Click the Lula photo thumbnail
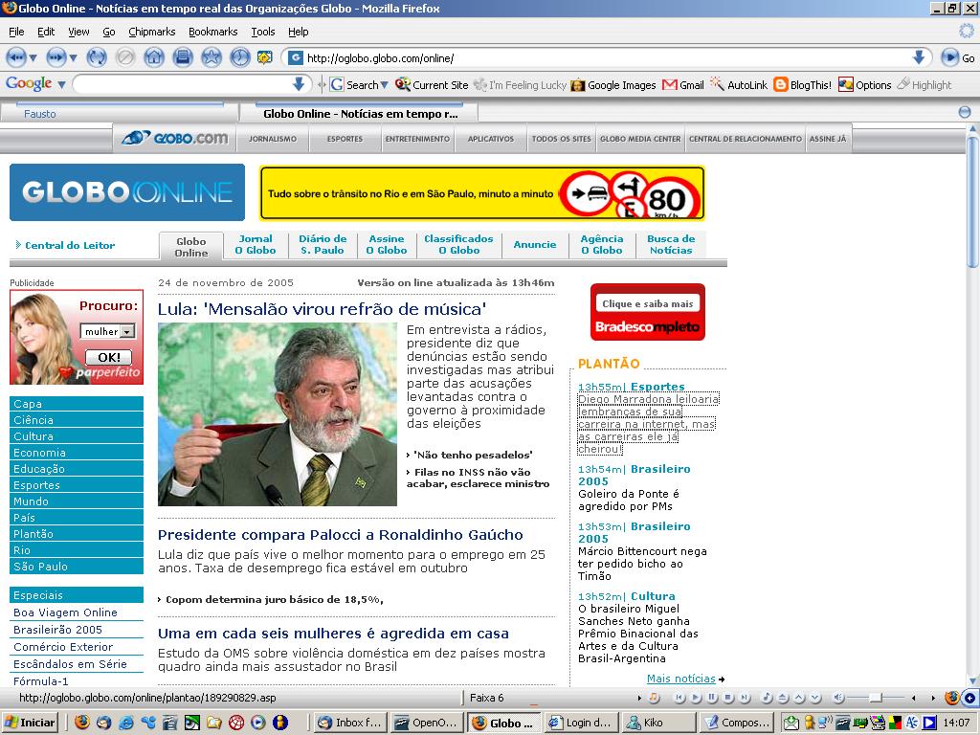The image size is (980, 735). point(277,414)
